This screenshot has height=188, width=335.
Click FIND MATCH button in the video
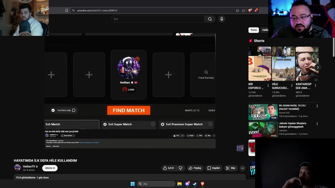pyautogui.click(x=129, y=110)
